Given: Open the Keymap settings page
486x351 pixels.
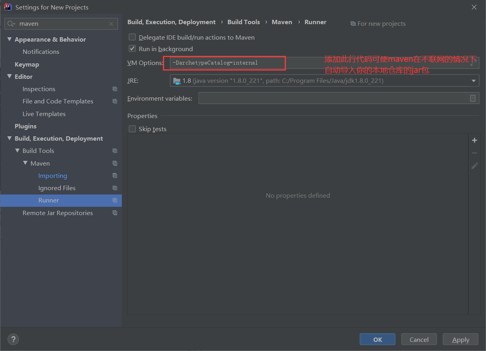Looking at the screenshot, I should click(x=27, y=65).
